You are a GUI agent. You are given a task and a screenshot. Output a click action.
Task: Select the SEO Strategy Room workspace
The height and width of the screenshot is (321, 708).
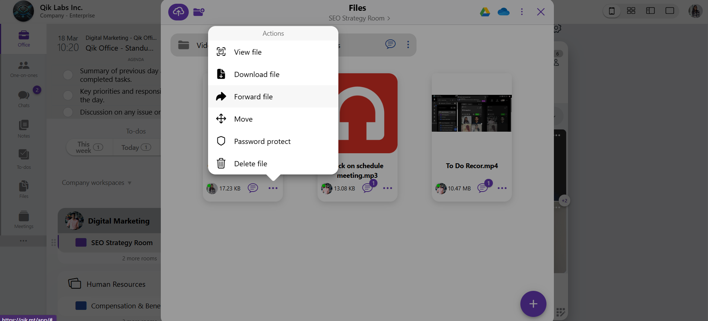pos(121,243)
